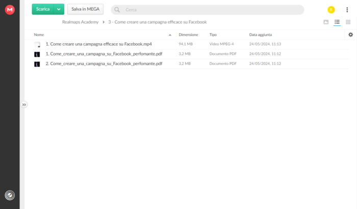
Task: Sort by Nome column header
Action: coord(39,35)
